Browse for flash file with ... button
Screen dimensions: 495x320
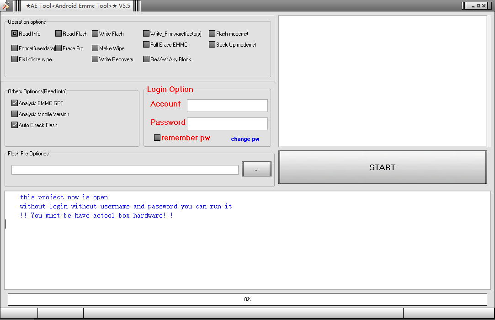point(257,169)
